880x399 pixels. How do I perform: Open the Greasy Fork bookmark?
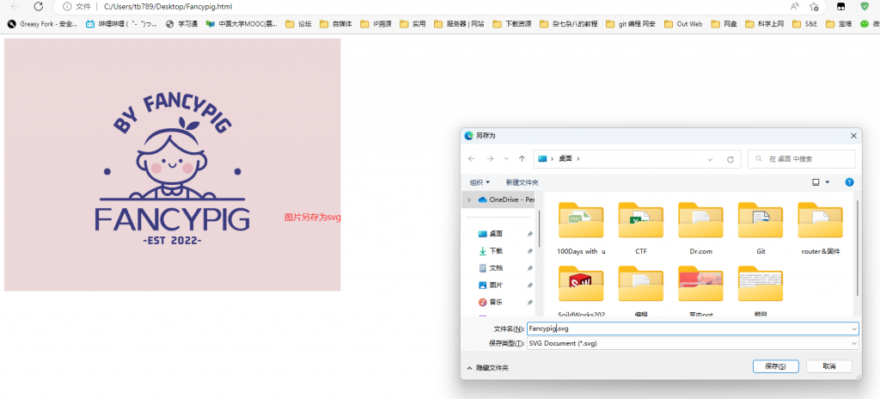point(42,23)
